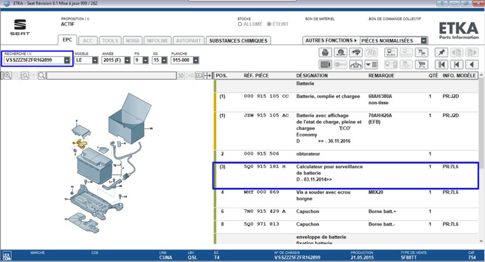The width and height of the screenshot is (485, 262).
Task: Click the REMARQUE column header
Action: [381, 75]
